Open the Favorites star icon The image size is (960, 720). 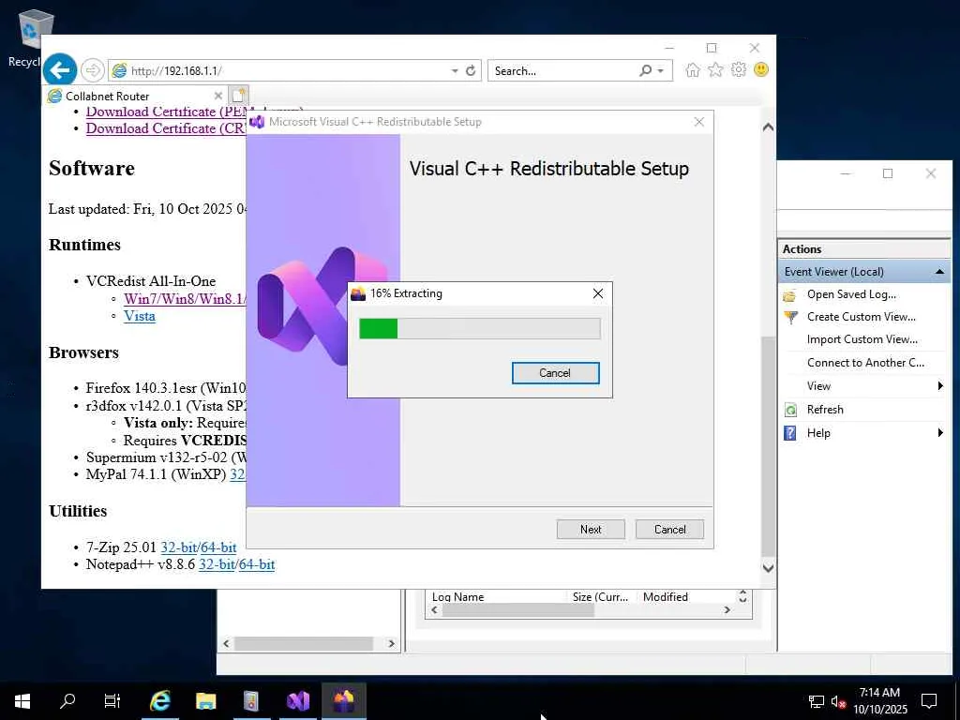tap(715, 69)
